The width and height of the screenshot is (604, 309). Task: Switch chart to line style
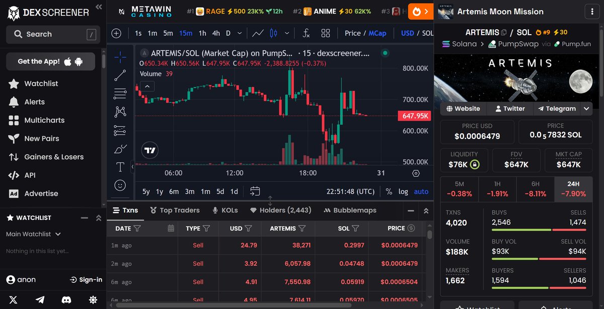click(258, 33)
